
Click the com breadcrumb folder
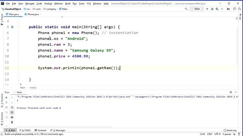pyautogui.click(x=37, y=9)
